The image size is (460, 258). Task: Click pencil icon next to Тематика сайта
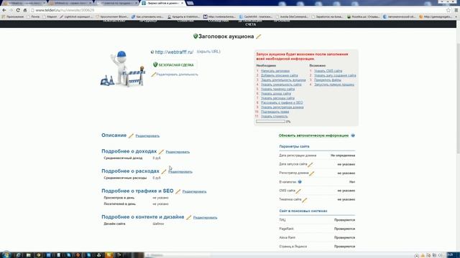click(x=305, y=200)
